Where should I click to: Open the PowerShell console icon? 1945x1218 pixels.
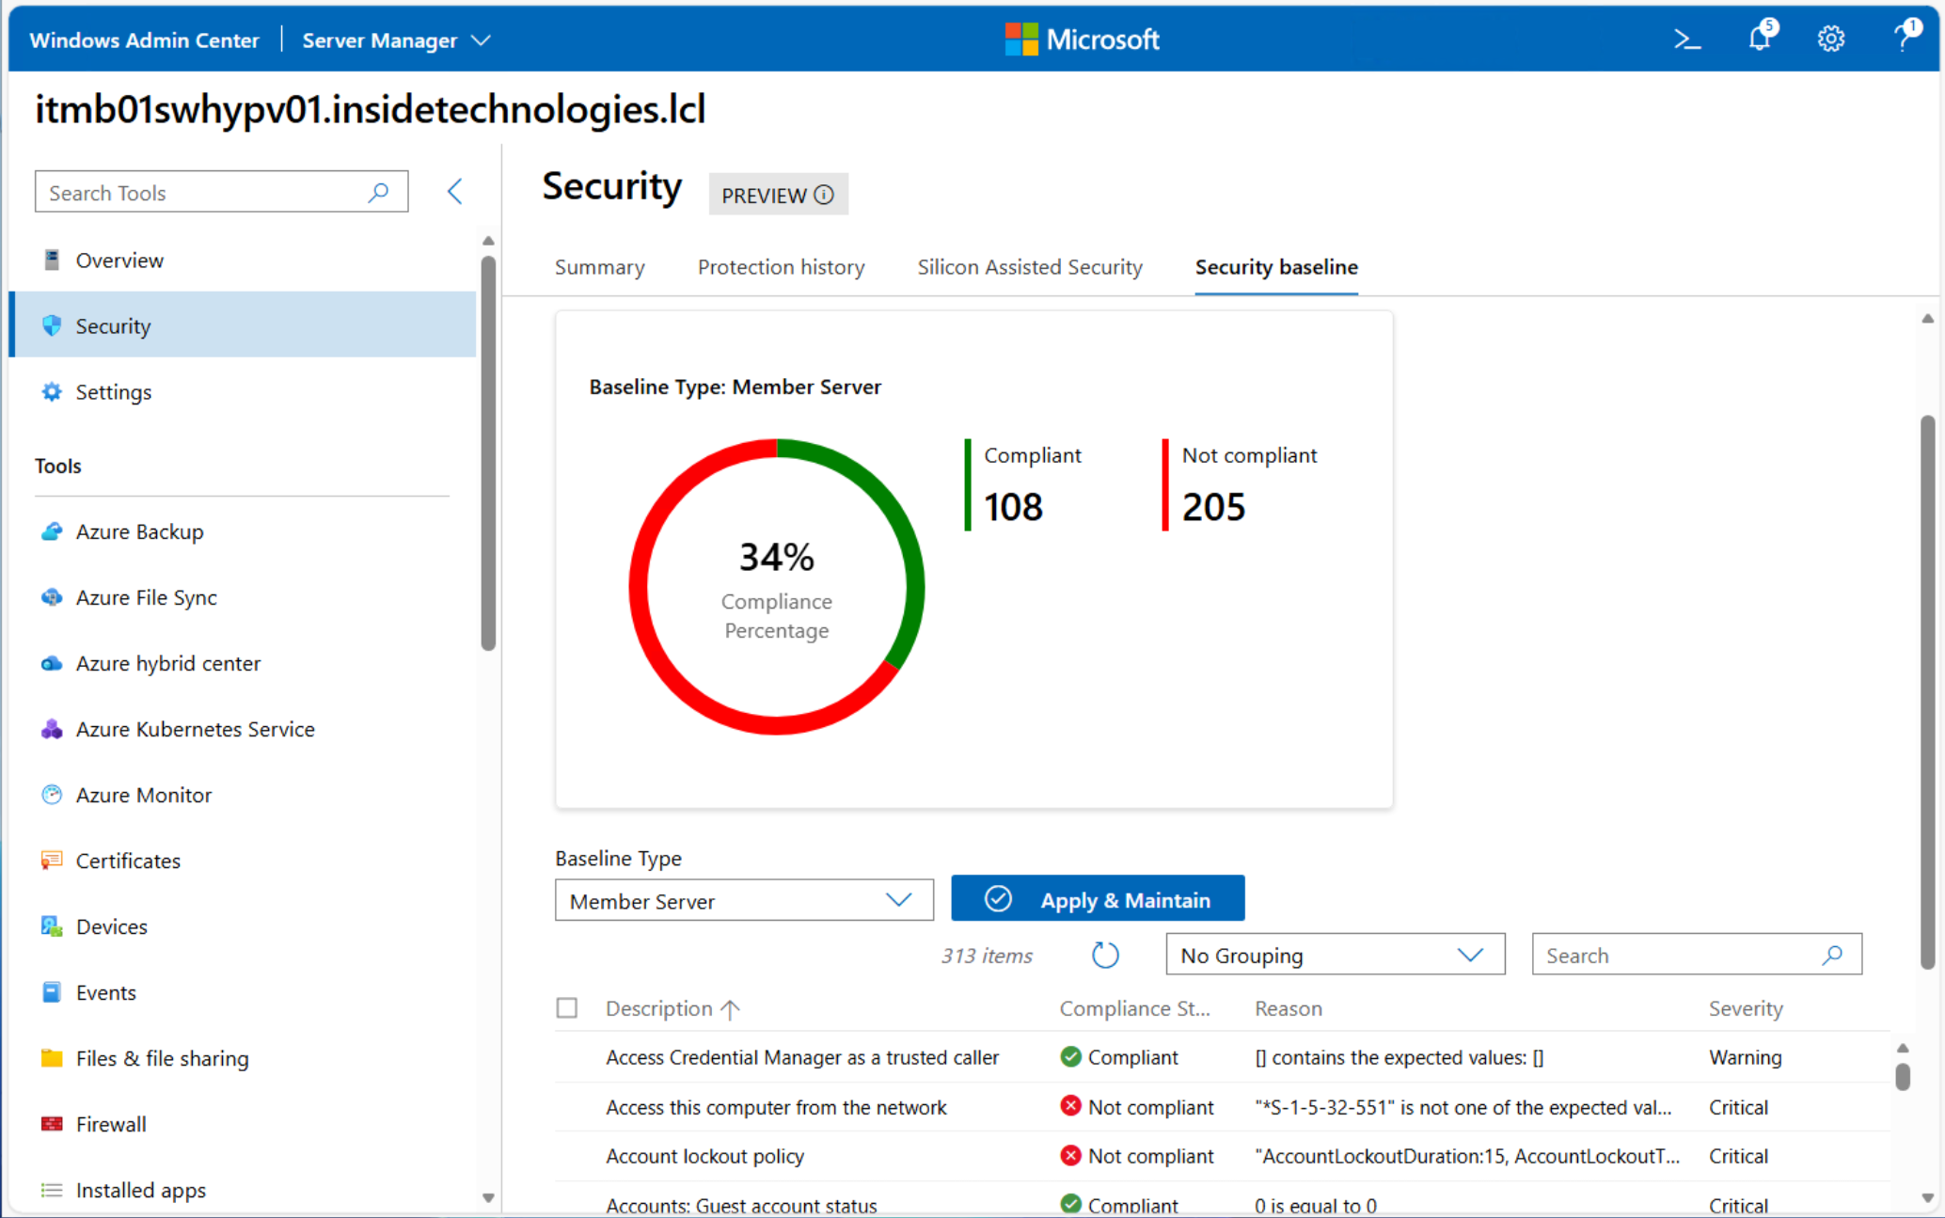[1687, 40]
